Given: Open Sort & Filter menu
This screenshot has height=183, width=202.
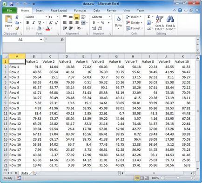Looking at the screenshot, I should click(x=160, y=23).
